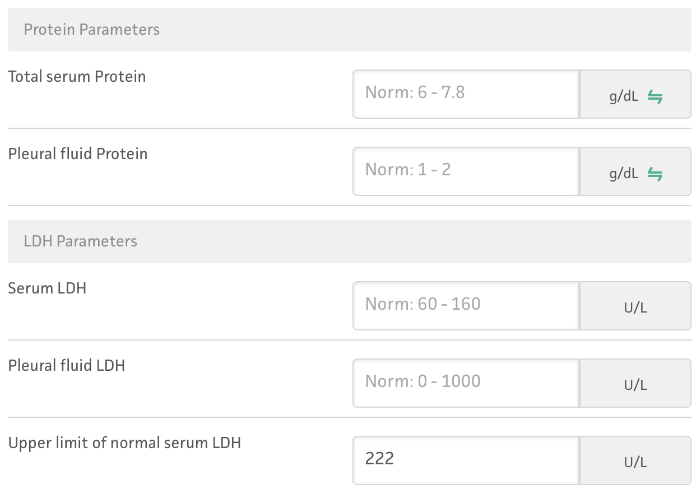Toggle the g/dL unit for Pleural fluid Protein
This screenshot has height=494, width=696.
(624, 174)
